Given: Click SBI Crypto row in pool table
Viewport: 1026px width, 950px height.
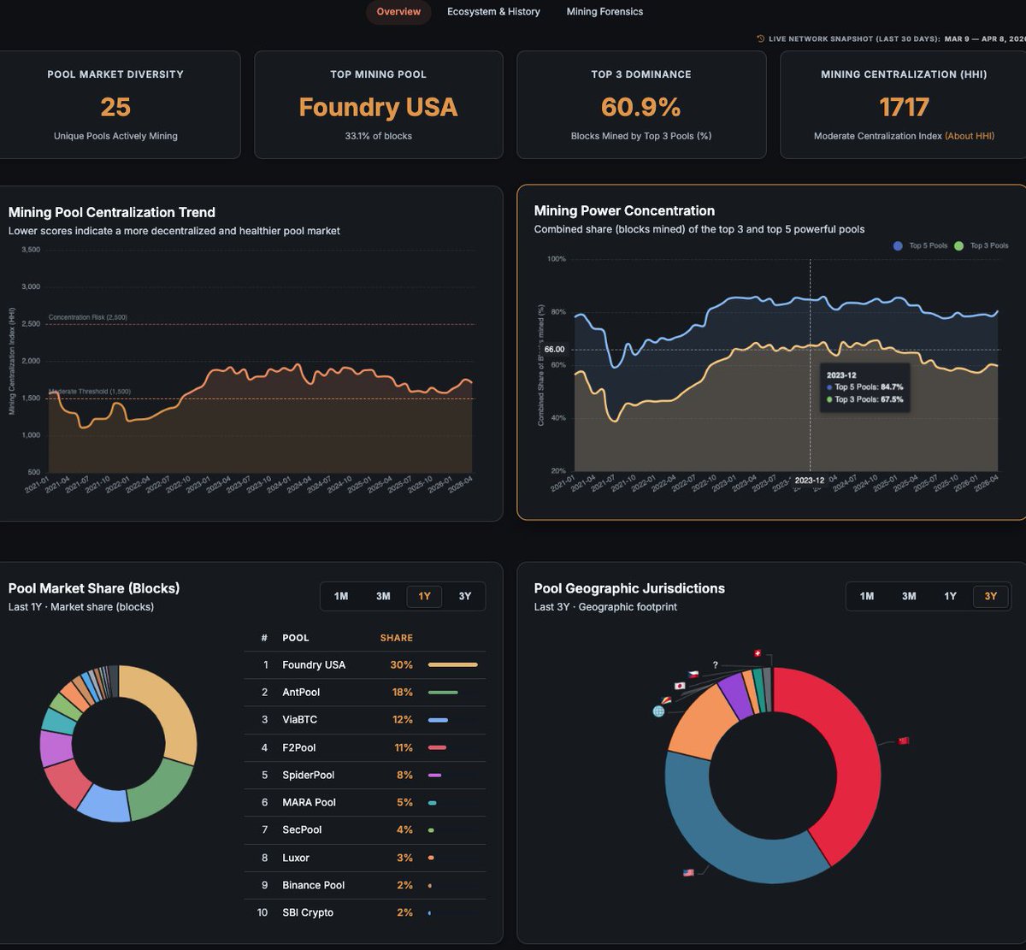Looking at the screenshot, I should pos(365,912).
